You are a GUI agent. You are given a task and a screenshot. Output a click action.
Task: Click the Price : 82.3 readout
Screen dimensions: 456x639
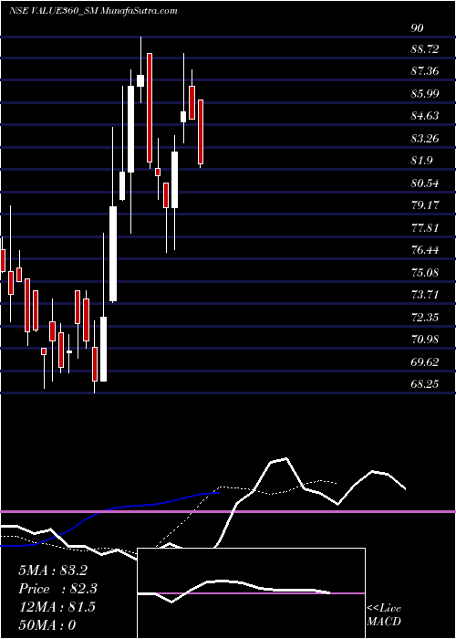click(x=57, y=589)
